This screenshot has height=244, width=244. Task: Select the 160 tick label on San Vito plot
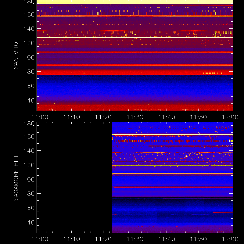[x=29, y=14]
